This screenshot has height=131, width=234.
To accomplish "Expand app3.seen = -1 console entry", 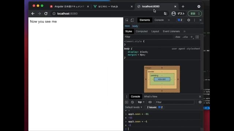I will 126,122.
